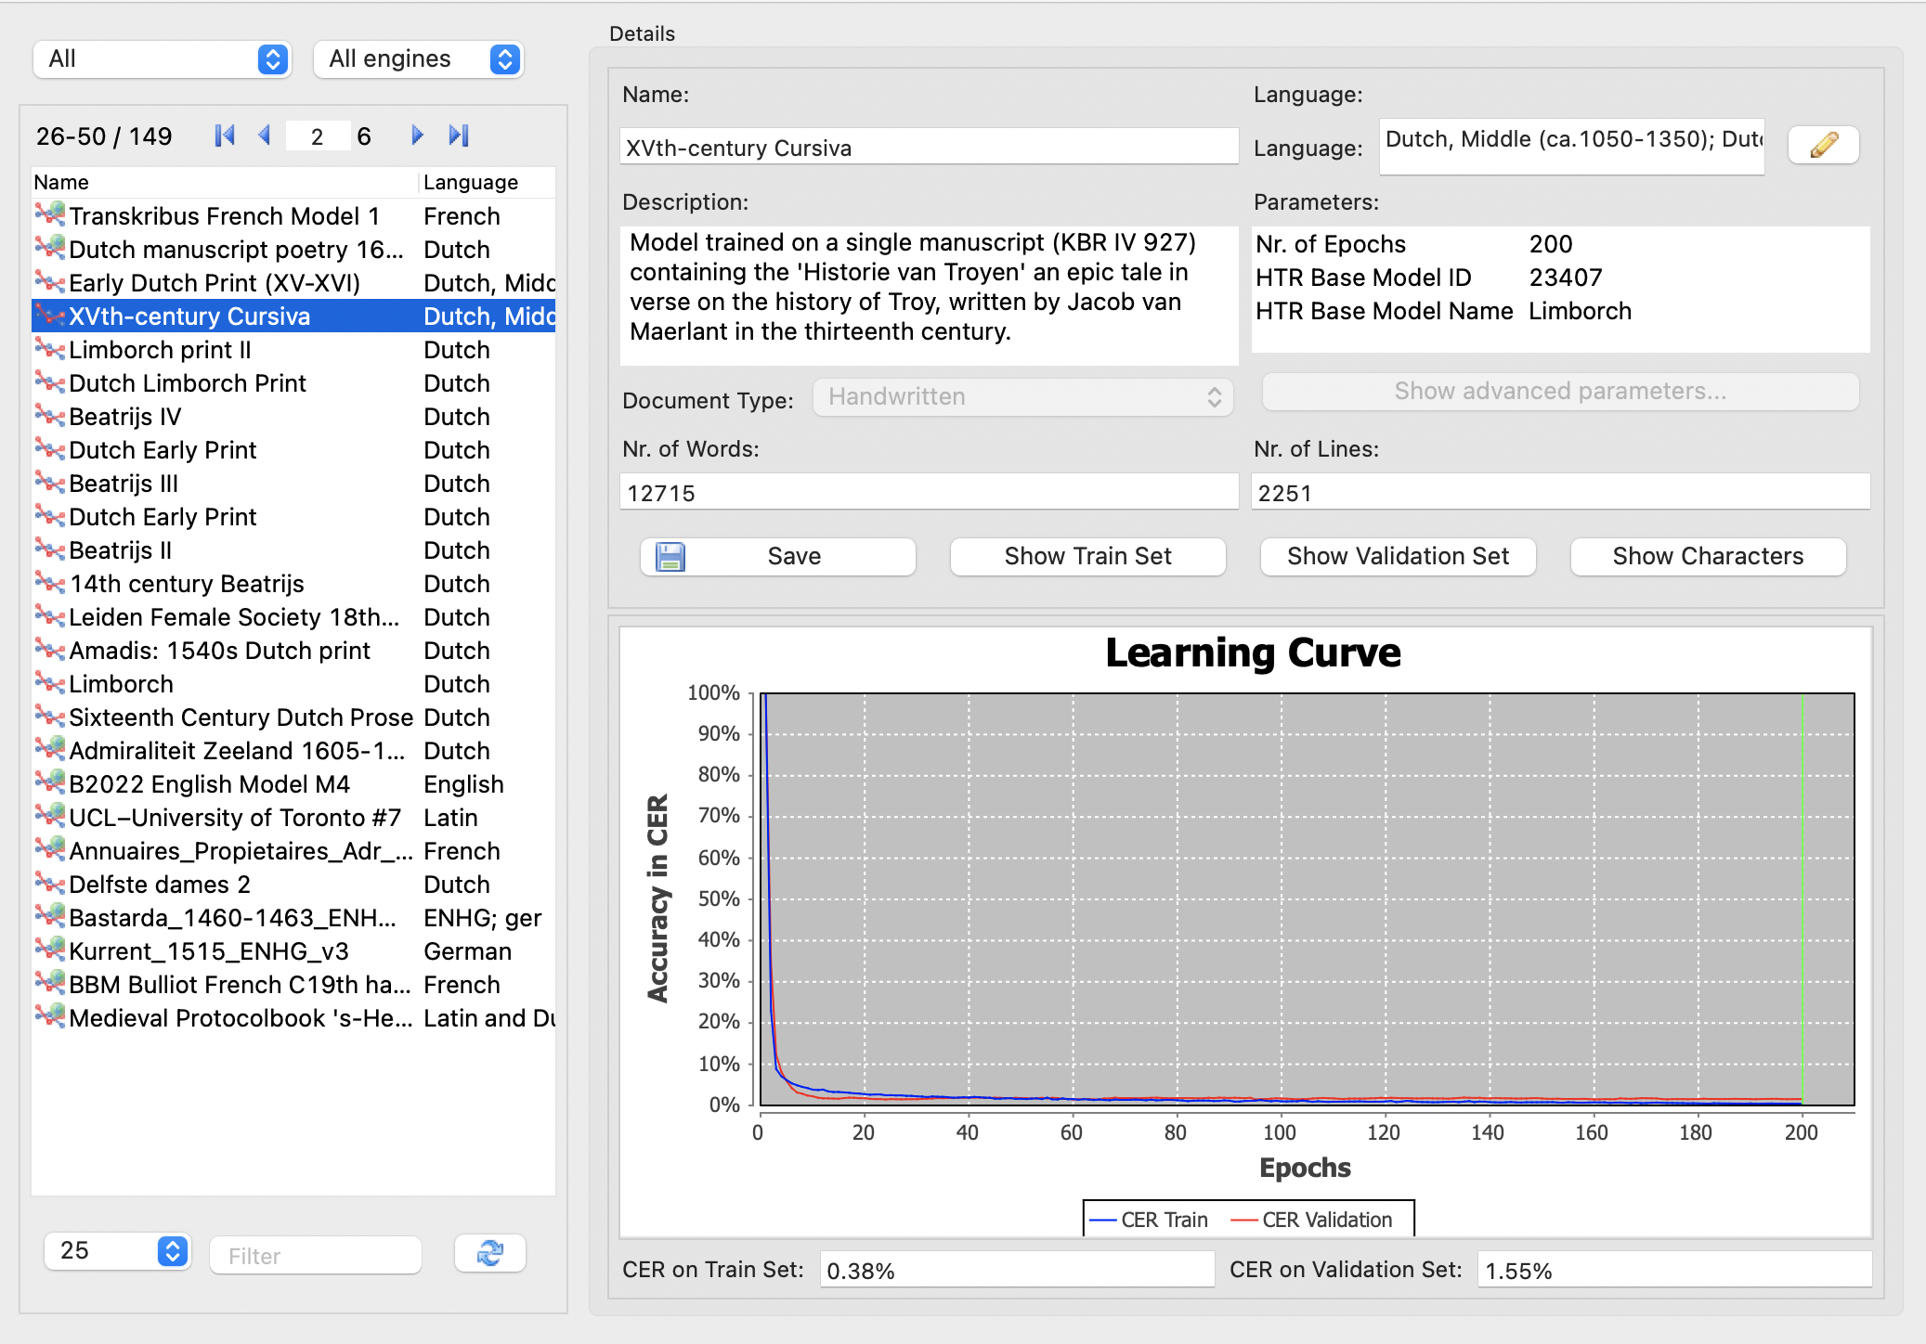Click icon beside Kurrent_1515_ENHG_v3
The height and width of the screenshot is (1344, 1926).
point(50,950)
